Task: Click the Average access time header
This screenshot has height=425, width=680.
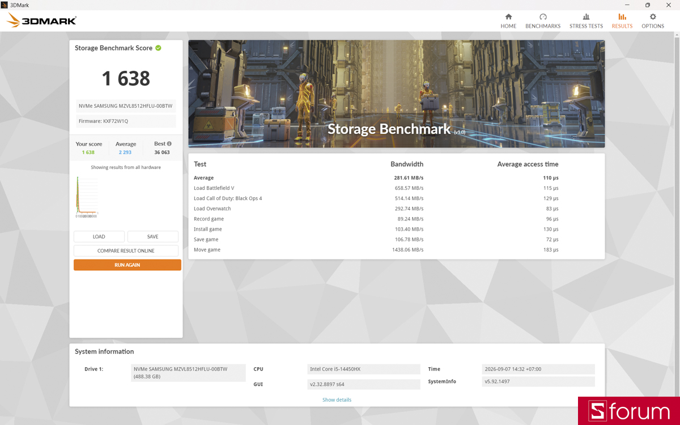Action: tap(528, 164)
